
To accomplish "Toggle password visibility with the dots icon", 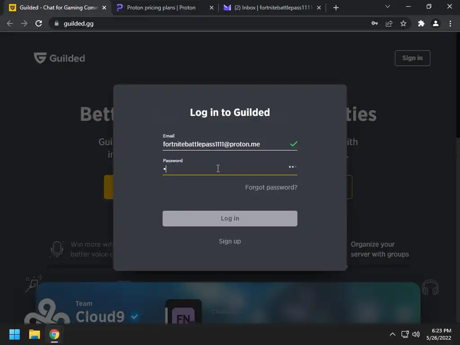I will click(292, 167).
